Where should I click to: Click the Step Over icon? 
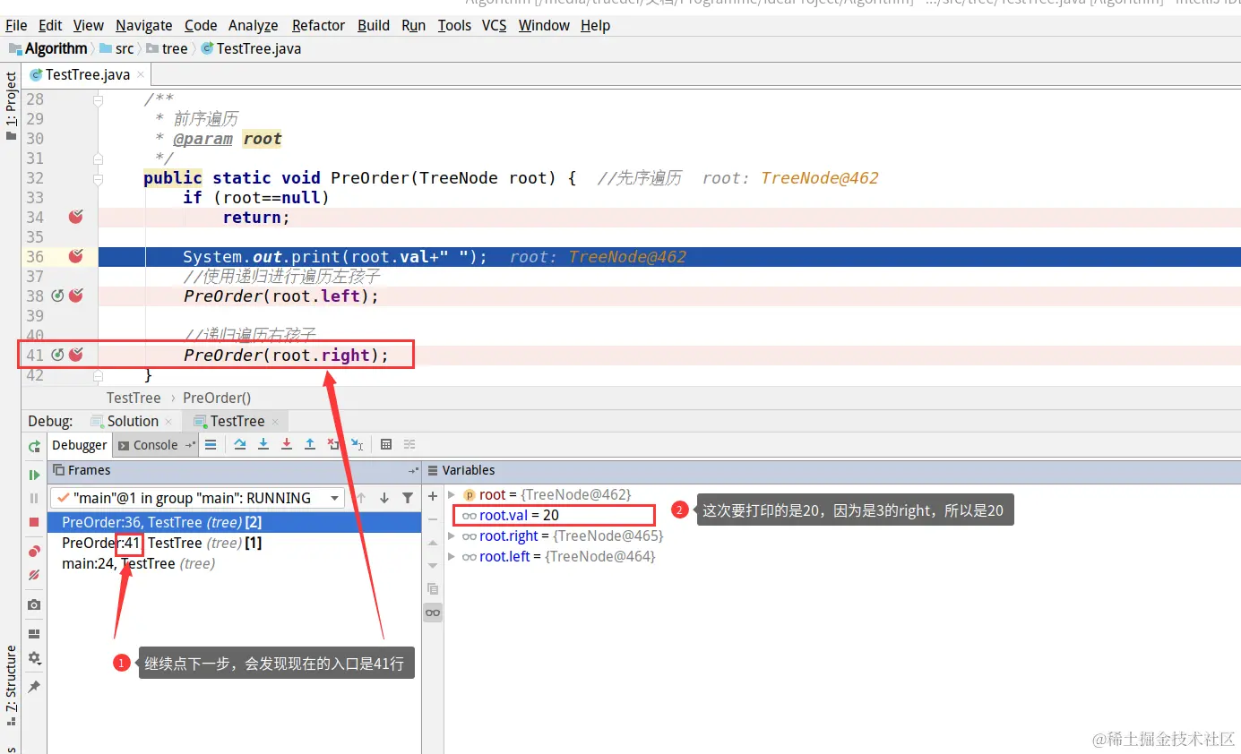240,444
